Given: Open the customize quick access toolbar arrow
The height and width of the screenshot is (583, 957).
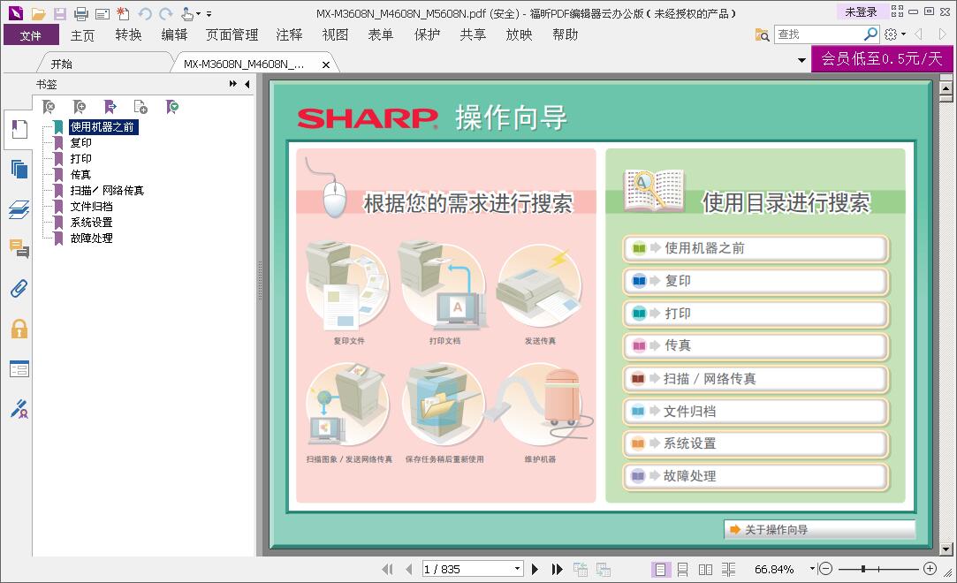Looking at the screenshot, I should coord(209,13).
